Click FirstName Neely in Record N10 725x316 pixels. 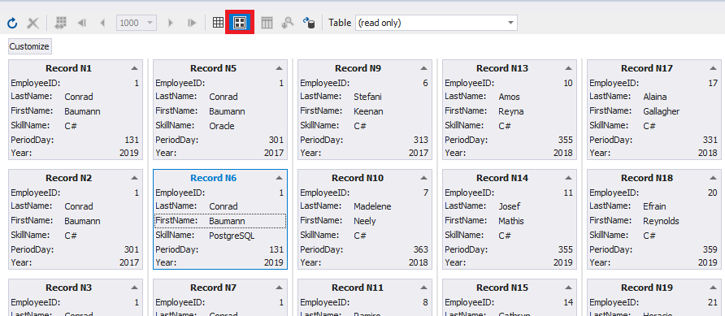[x=365, y=221]
